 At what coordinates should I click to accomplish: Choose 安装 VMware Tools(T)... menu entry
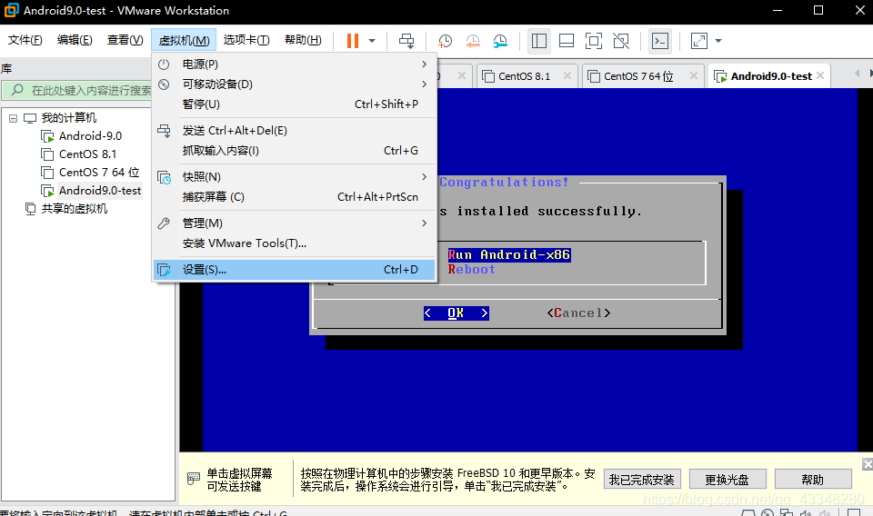point(295,243)
